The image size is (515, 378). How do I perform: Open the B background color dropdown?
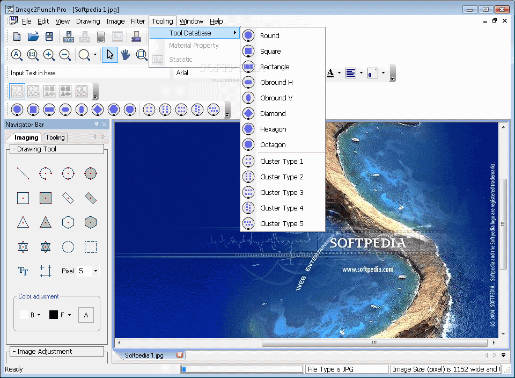click(x=39, y=315)
